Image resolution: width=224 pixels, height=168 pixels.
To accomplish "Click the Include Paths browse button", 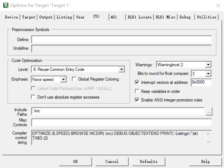I will [x=209, y=111].
